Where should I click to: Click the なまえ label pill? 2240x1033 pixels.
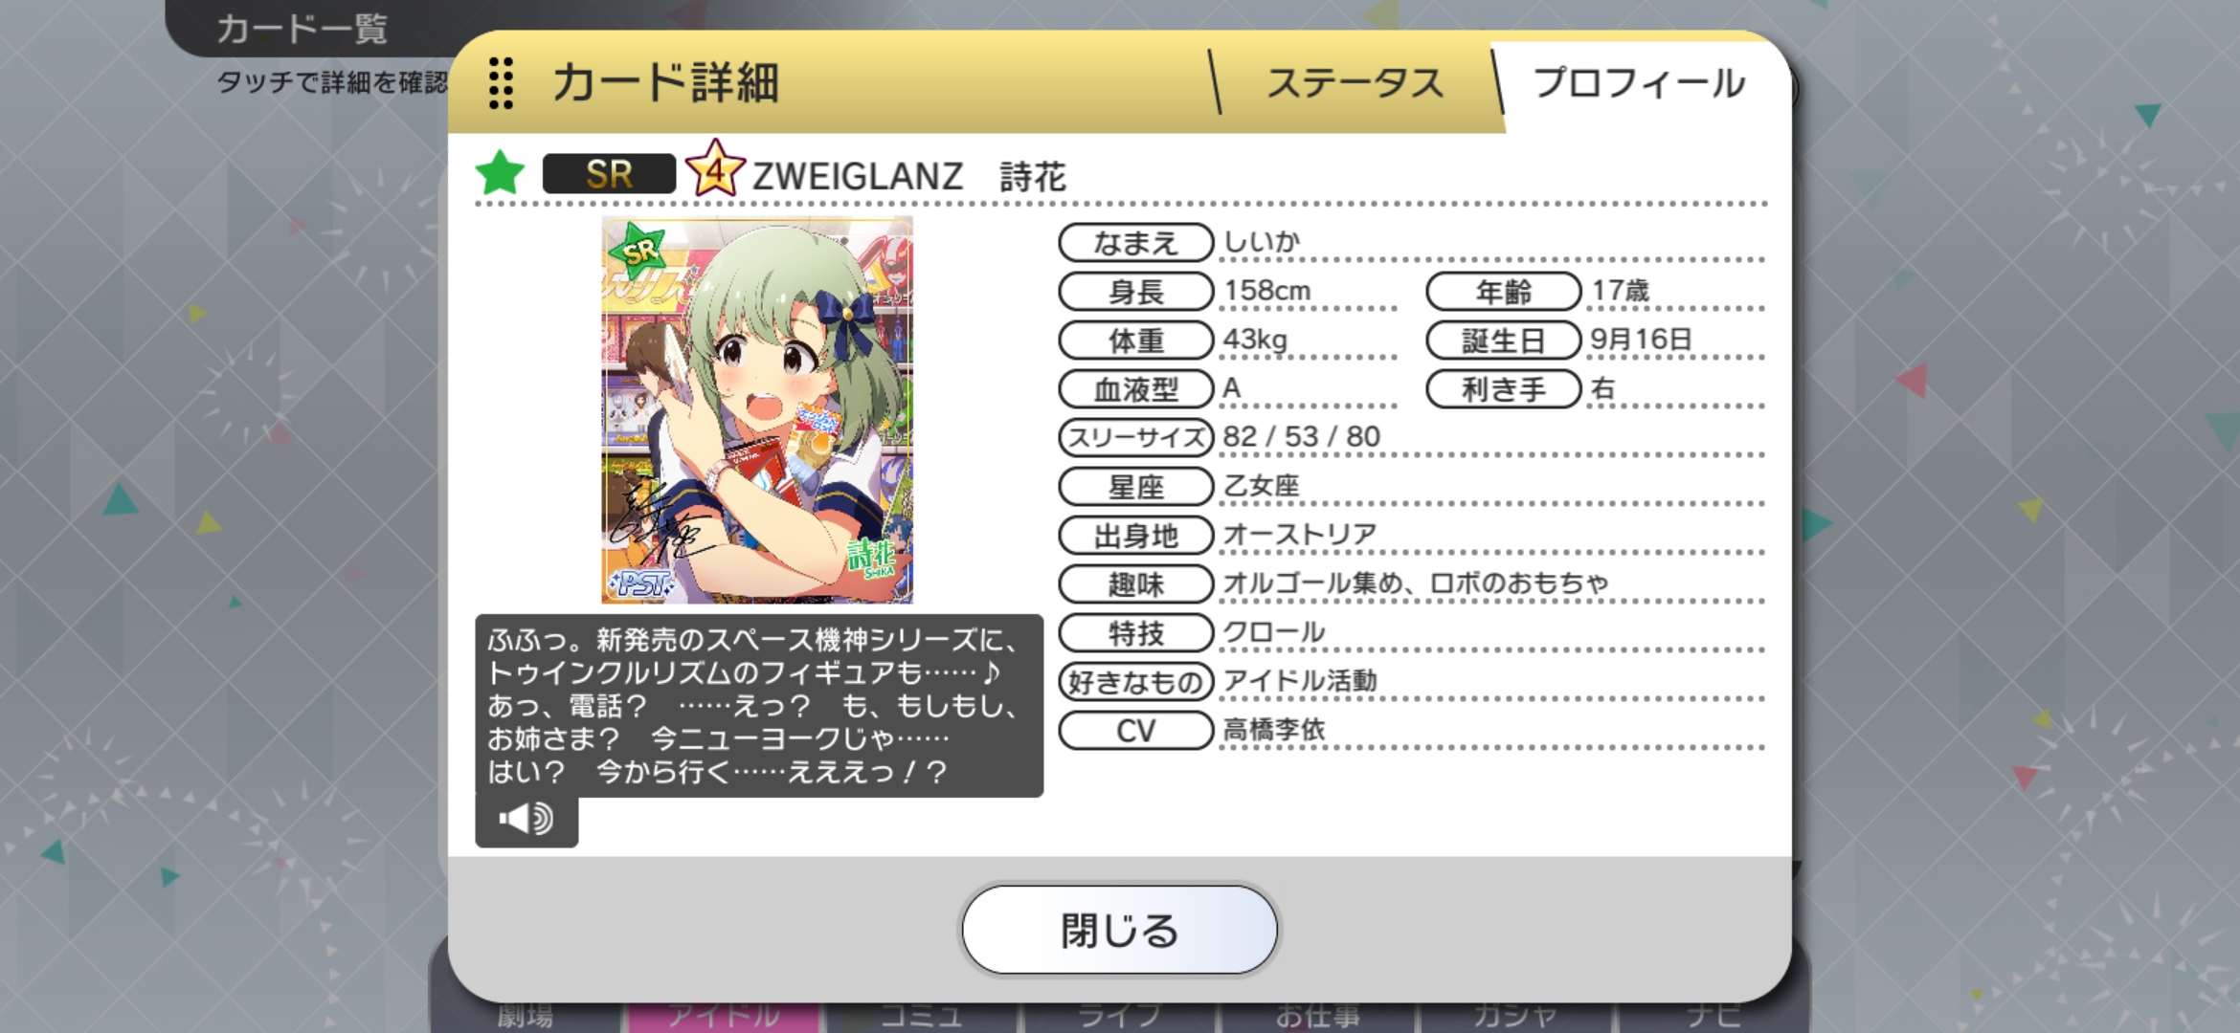(x=1136, y=243)
